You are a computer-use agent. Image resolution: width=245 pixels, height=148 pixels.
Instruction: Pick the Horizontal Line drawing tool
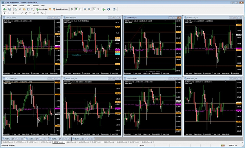click(18, 13)
